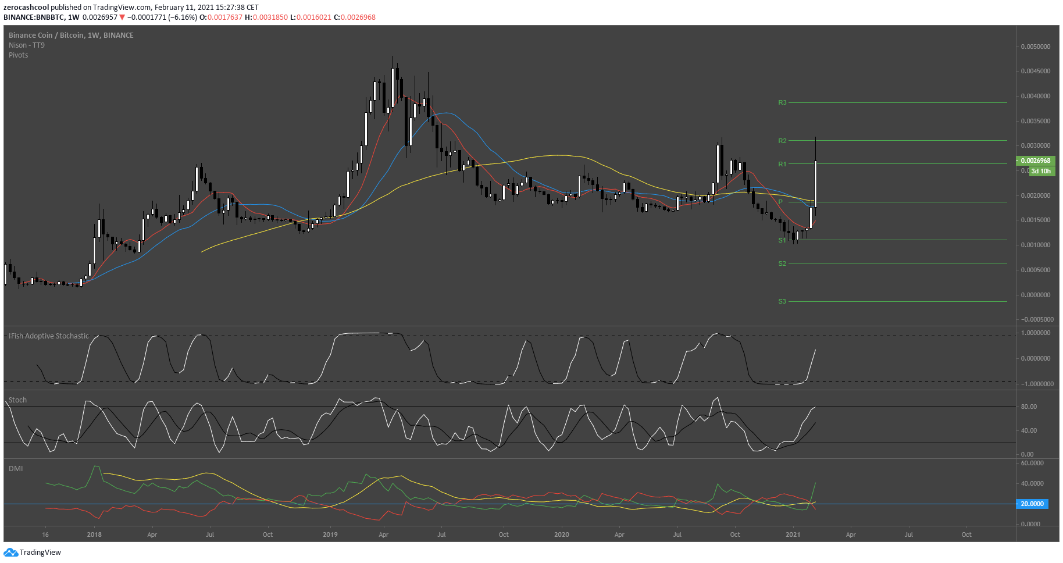Click the open value O:0.0017637
The width and height of the screenshot is (1063, 563).
(x=221, y=17)
